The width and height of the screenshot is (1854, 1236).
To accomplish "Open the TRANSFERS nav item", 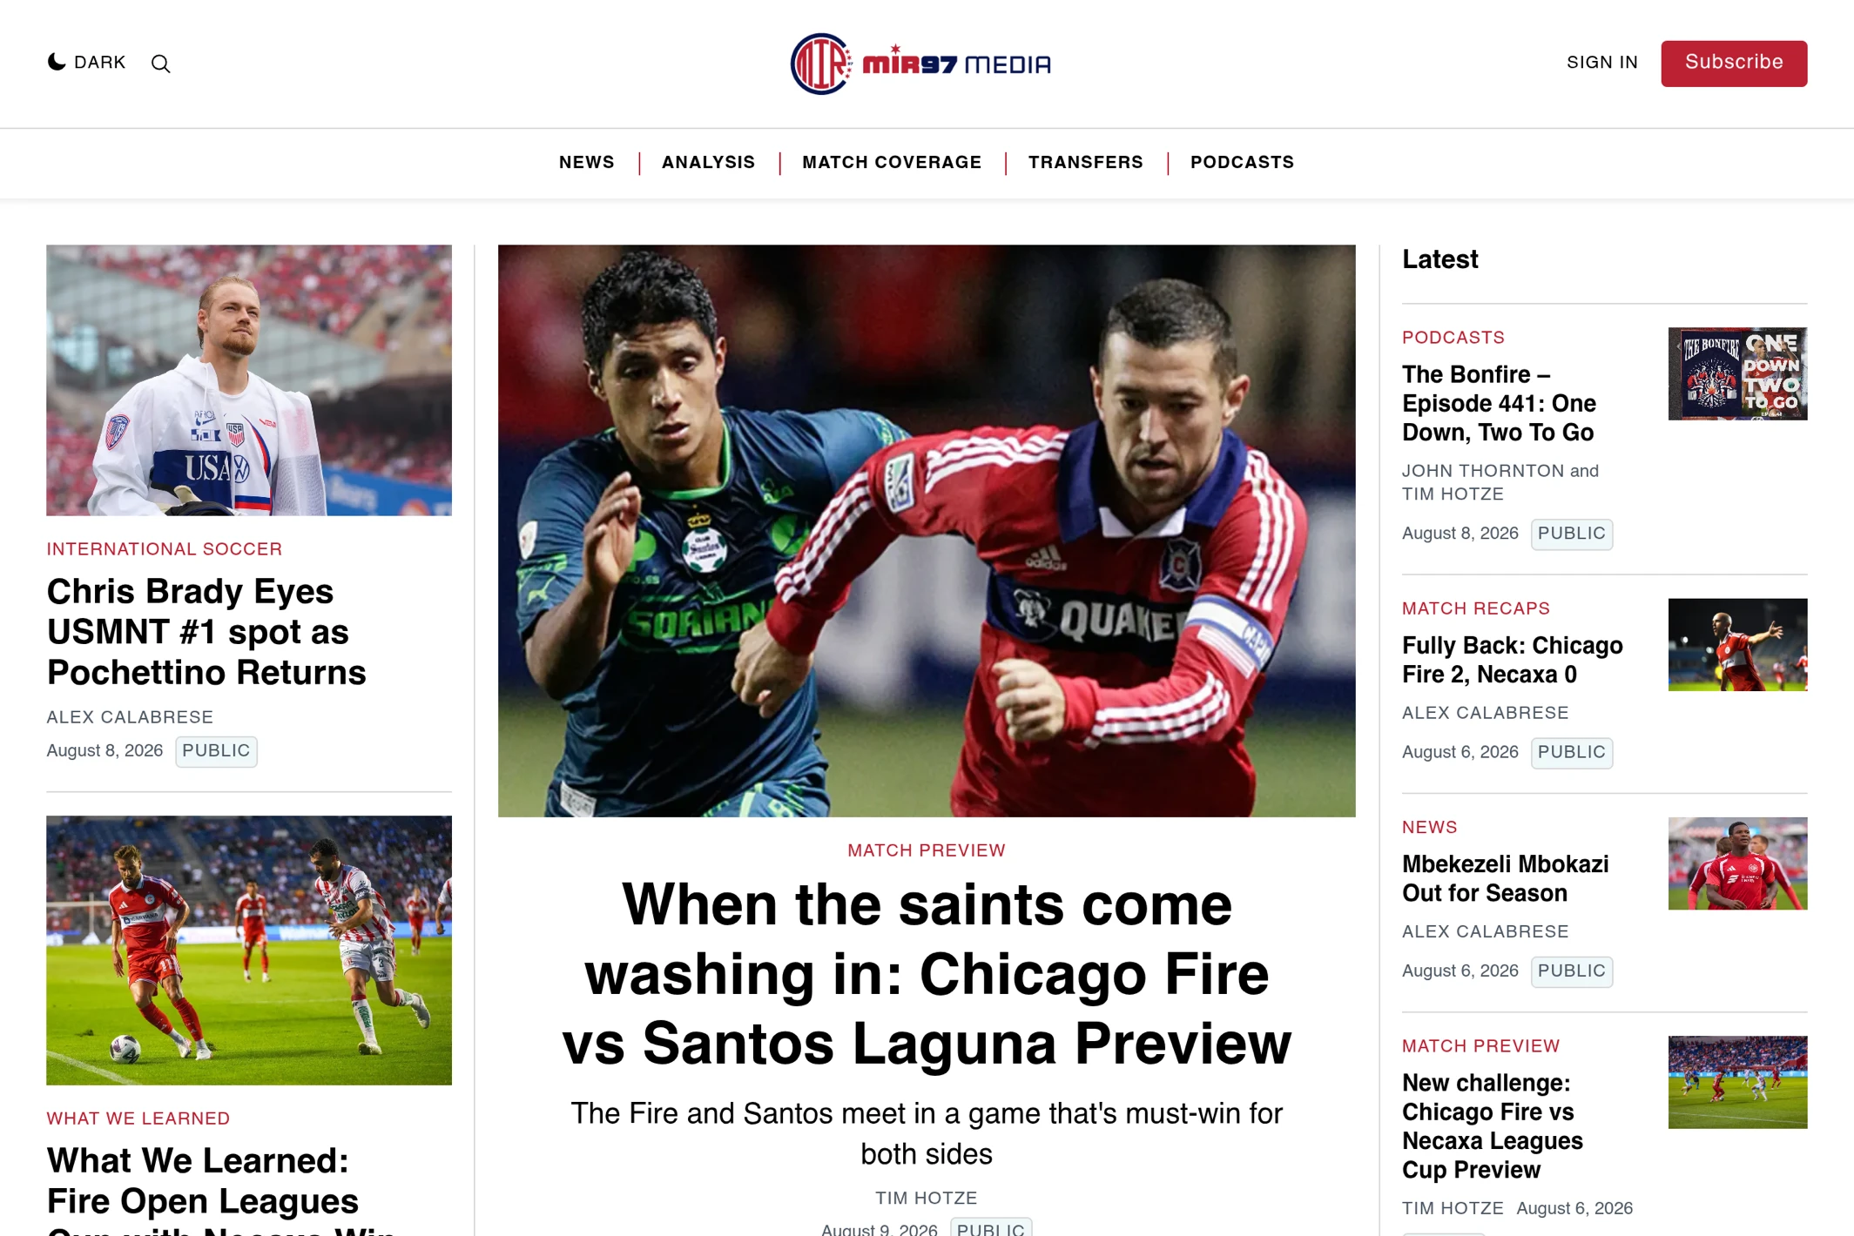I will coord(1085,163).
